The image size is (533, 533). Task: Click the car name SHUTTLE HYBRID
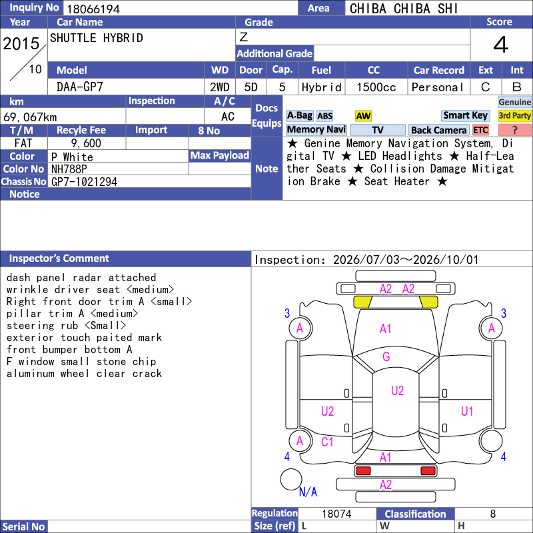tap(97, 38)
